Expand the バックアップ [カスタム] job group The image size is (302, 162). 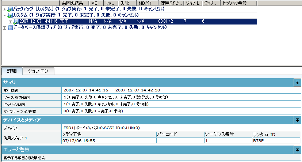click(5, 9)
